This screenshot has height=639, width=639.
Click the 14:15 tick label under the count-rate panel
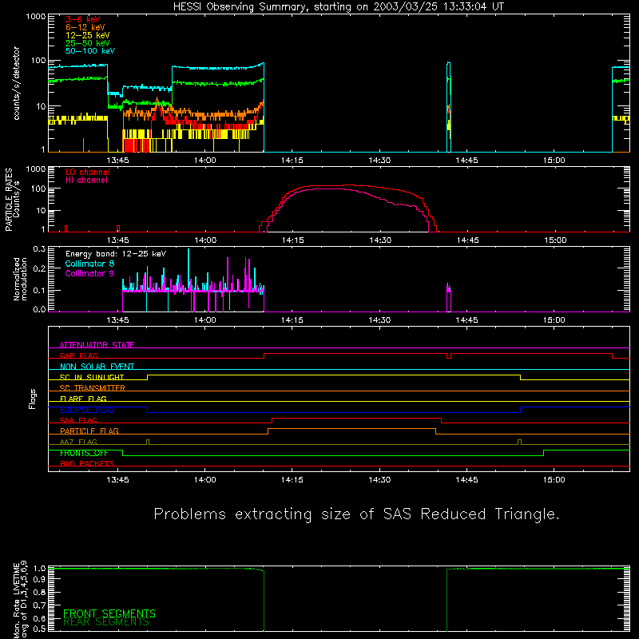coord(292,161)
